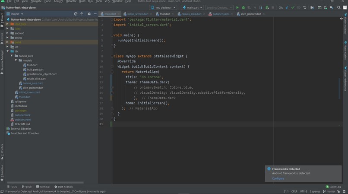Open Project Structure folder icon in toolbar
The image size is (348, 194).
point(312,7)
